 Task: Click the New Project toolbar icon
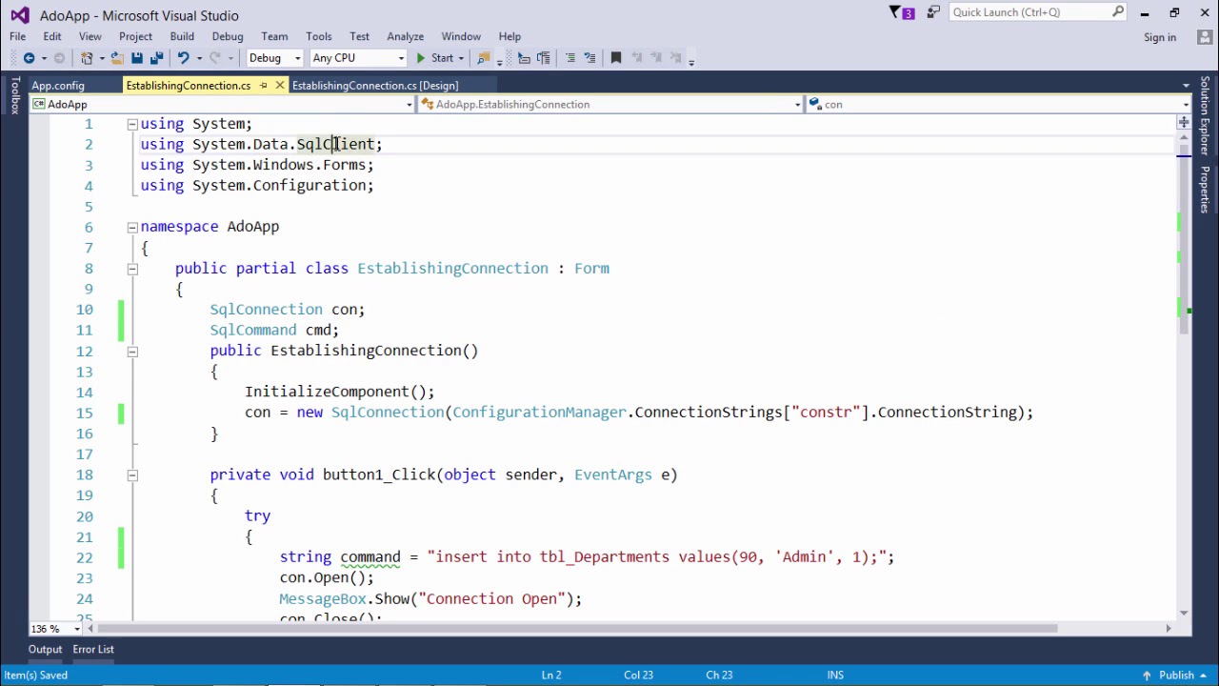(87, 58)
